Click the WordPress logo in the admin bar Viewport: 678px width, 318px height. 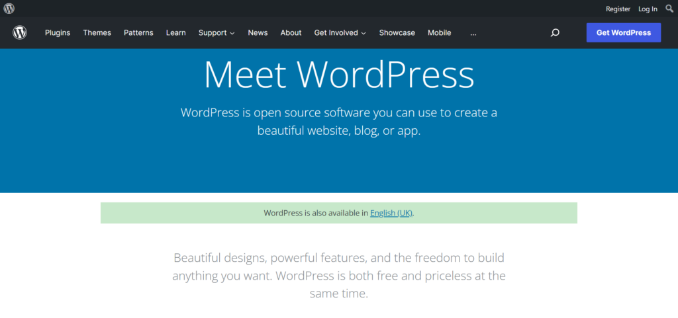tap(9, 9)
